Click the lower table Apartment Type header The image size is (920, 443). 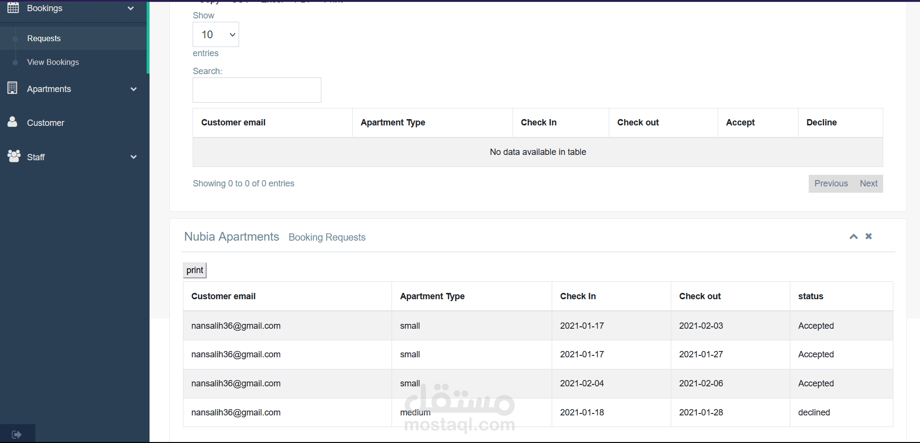(x=472, y=296)
